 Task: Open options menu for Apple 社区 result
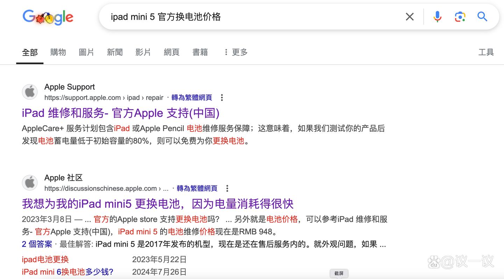tap(227, 188)
